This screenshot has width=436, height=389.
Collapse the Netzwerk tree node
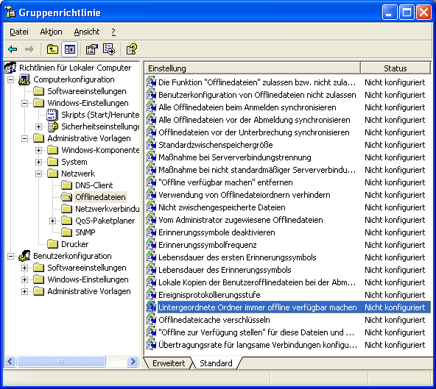click(x=38, y=174)
